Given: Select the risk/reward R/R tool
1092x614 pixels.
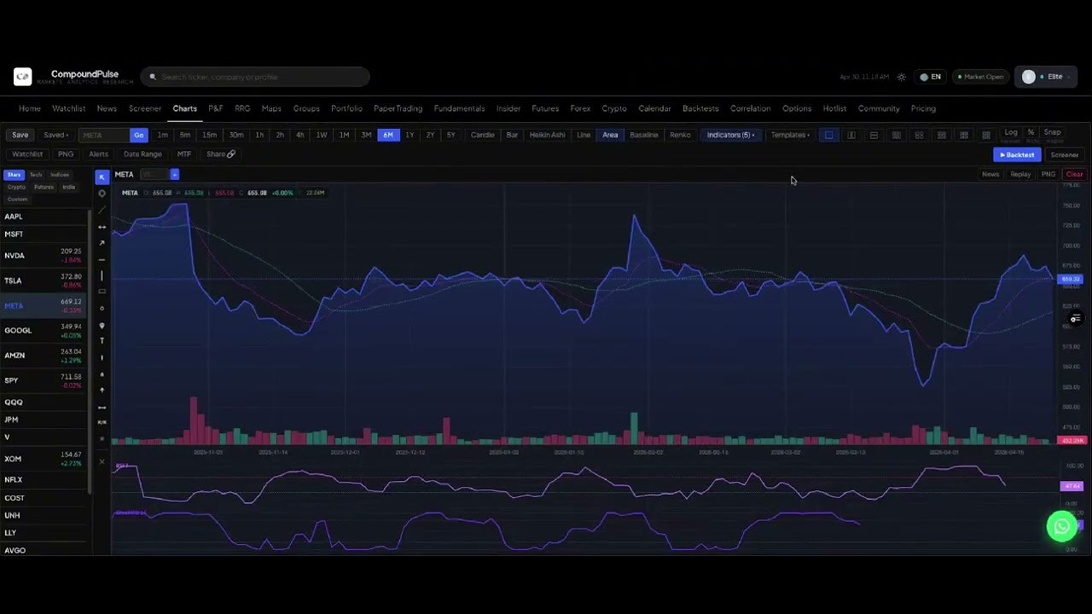Looking at the screenshot, I should tap(102, 423).
